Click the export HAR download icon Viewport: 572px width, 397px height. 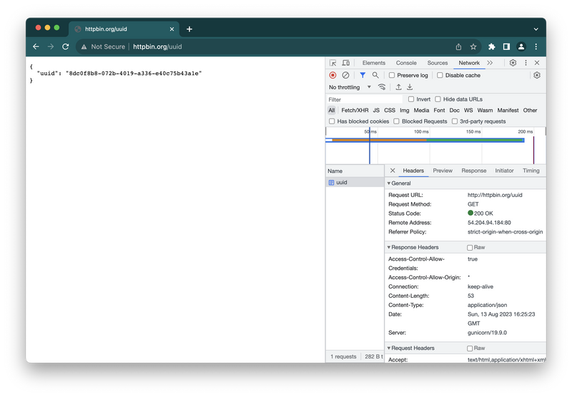pos(410,87)
